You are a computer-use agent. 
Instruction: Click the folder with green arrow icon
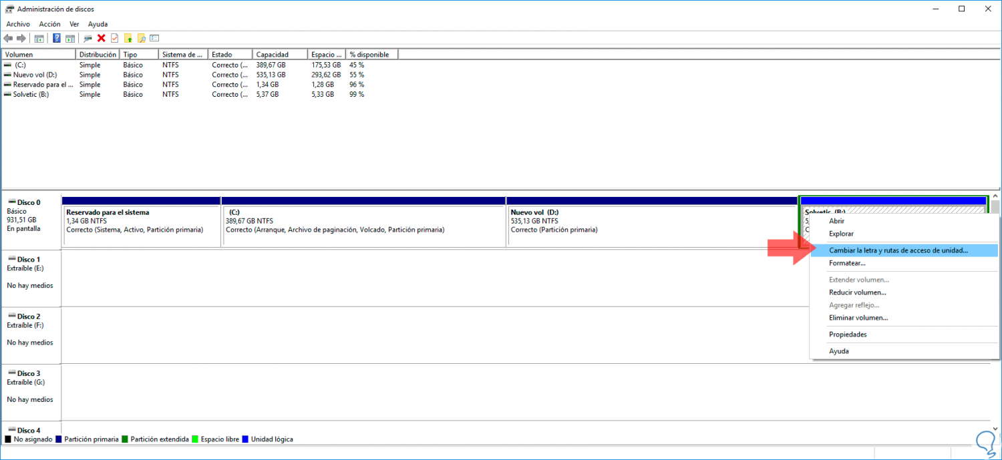(128, 38)
